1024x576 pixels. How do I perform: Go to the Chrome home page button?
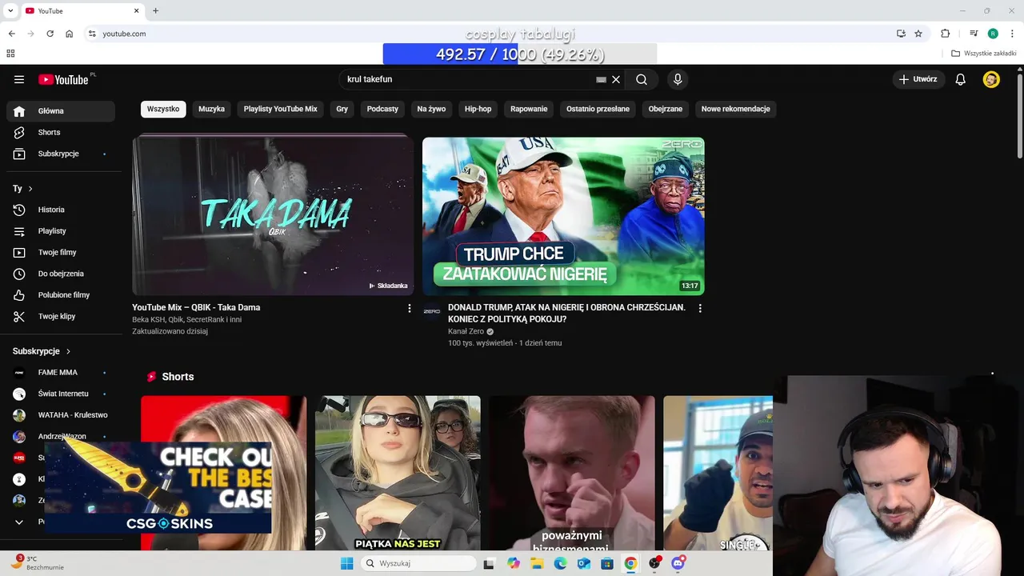pos(70,34)
